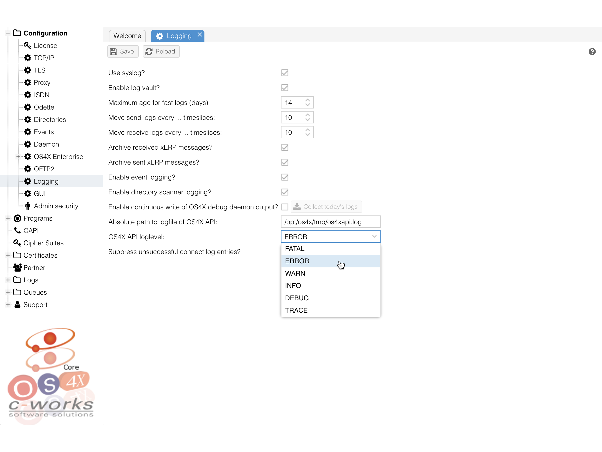Toggle the Enable log vault checkbox
The height and width of the screenshot is (452, 602).
(285, 88)
